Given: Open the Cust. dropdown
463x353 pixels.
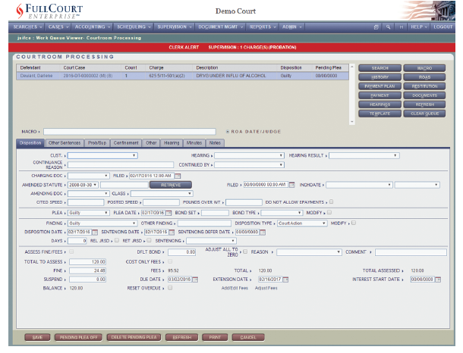Looking at the screenshot, I should 102,155.
